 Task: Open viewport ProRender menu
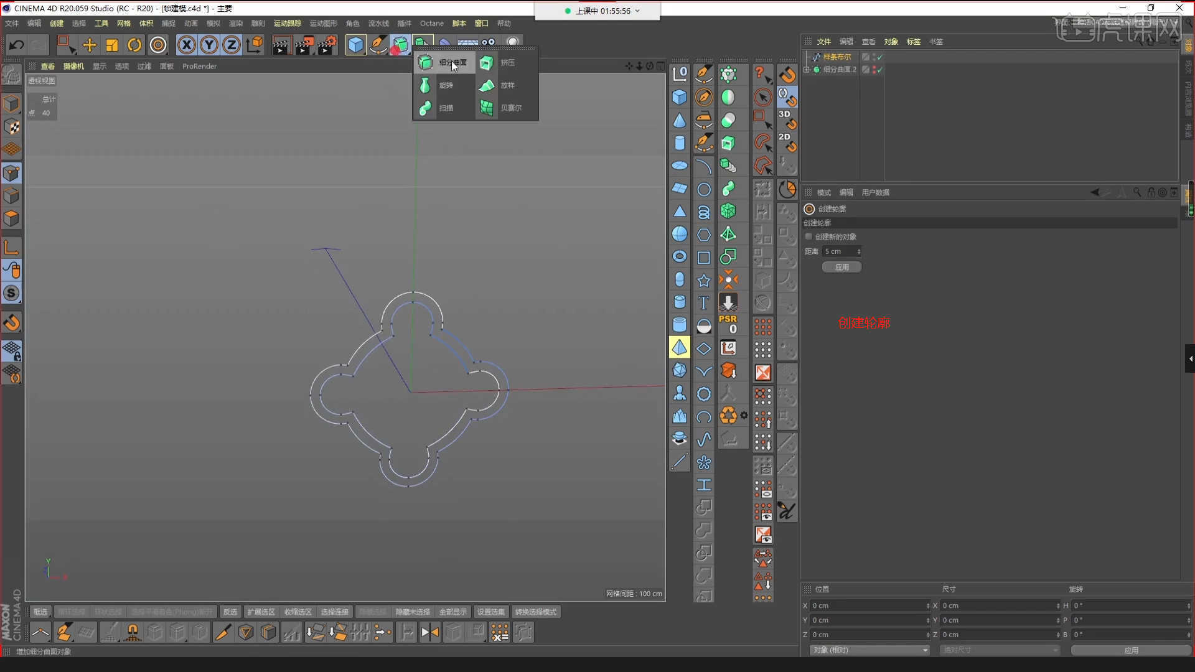(x=199, y=66)
